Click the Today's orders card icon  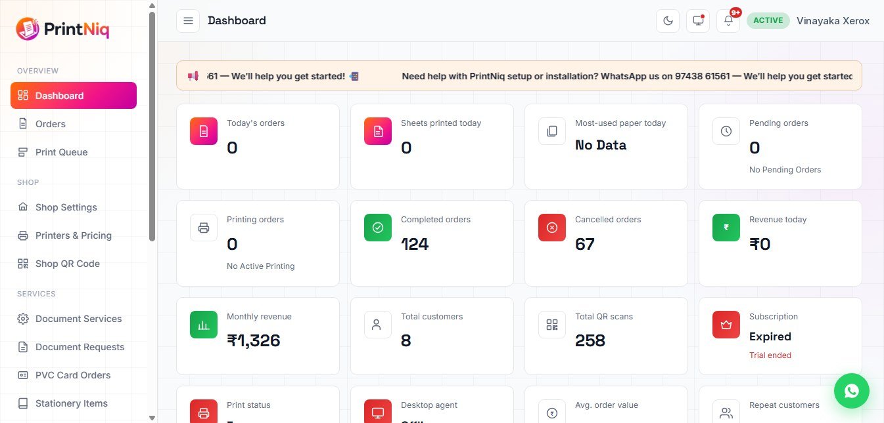204,131
